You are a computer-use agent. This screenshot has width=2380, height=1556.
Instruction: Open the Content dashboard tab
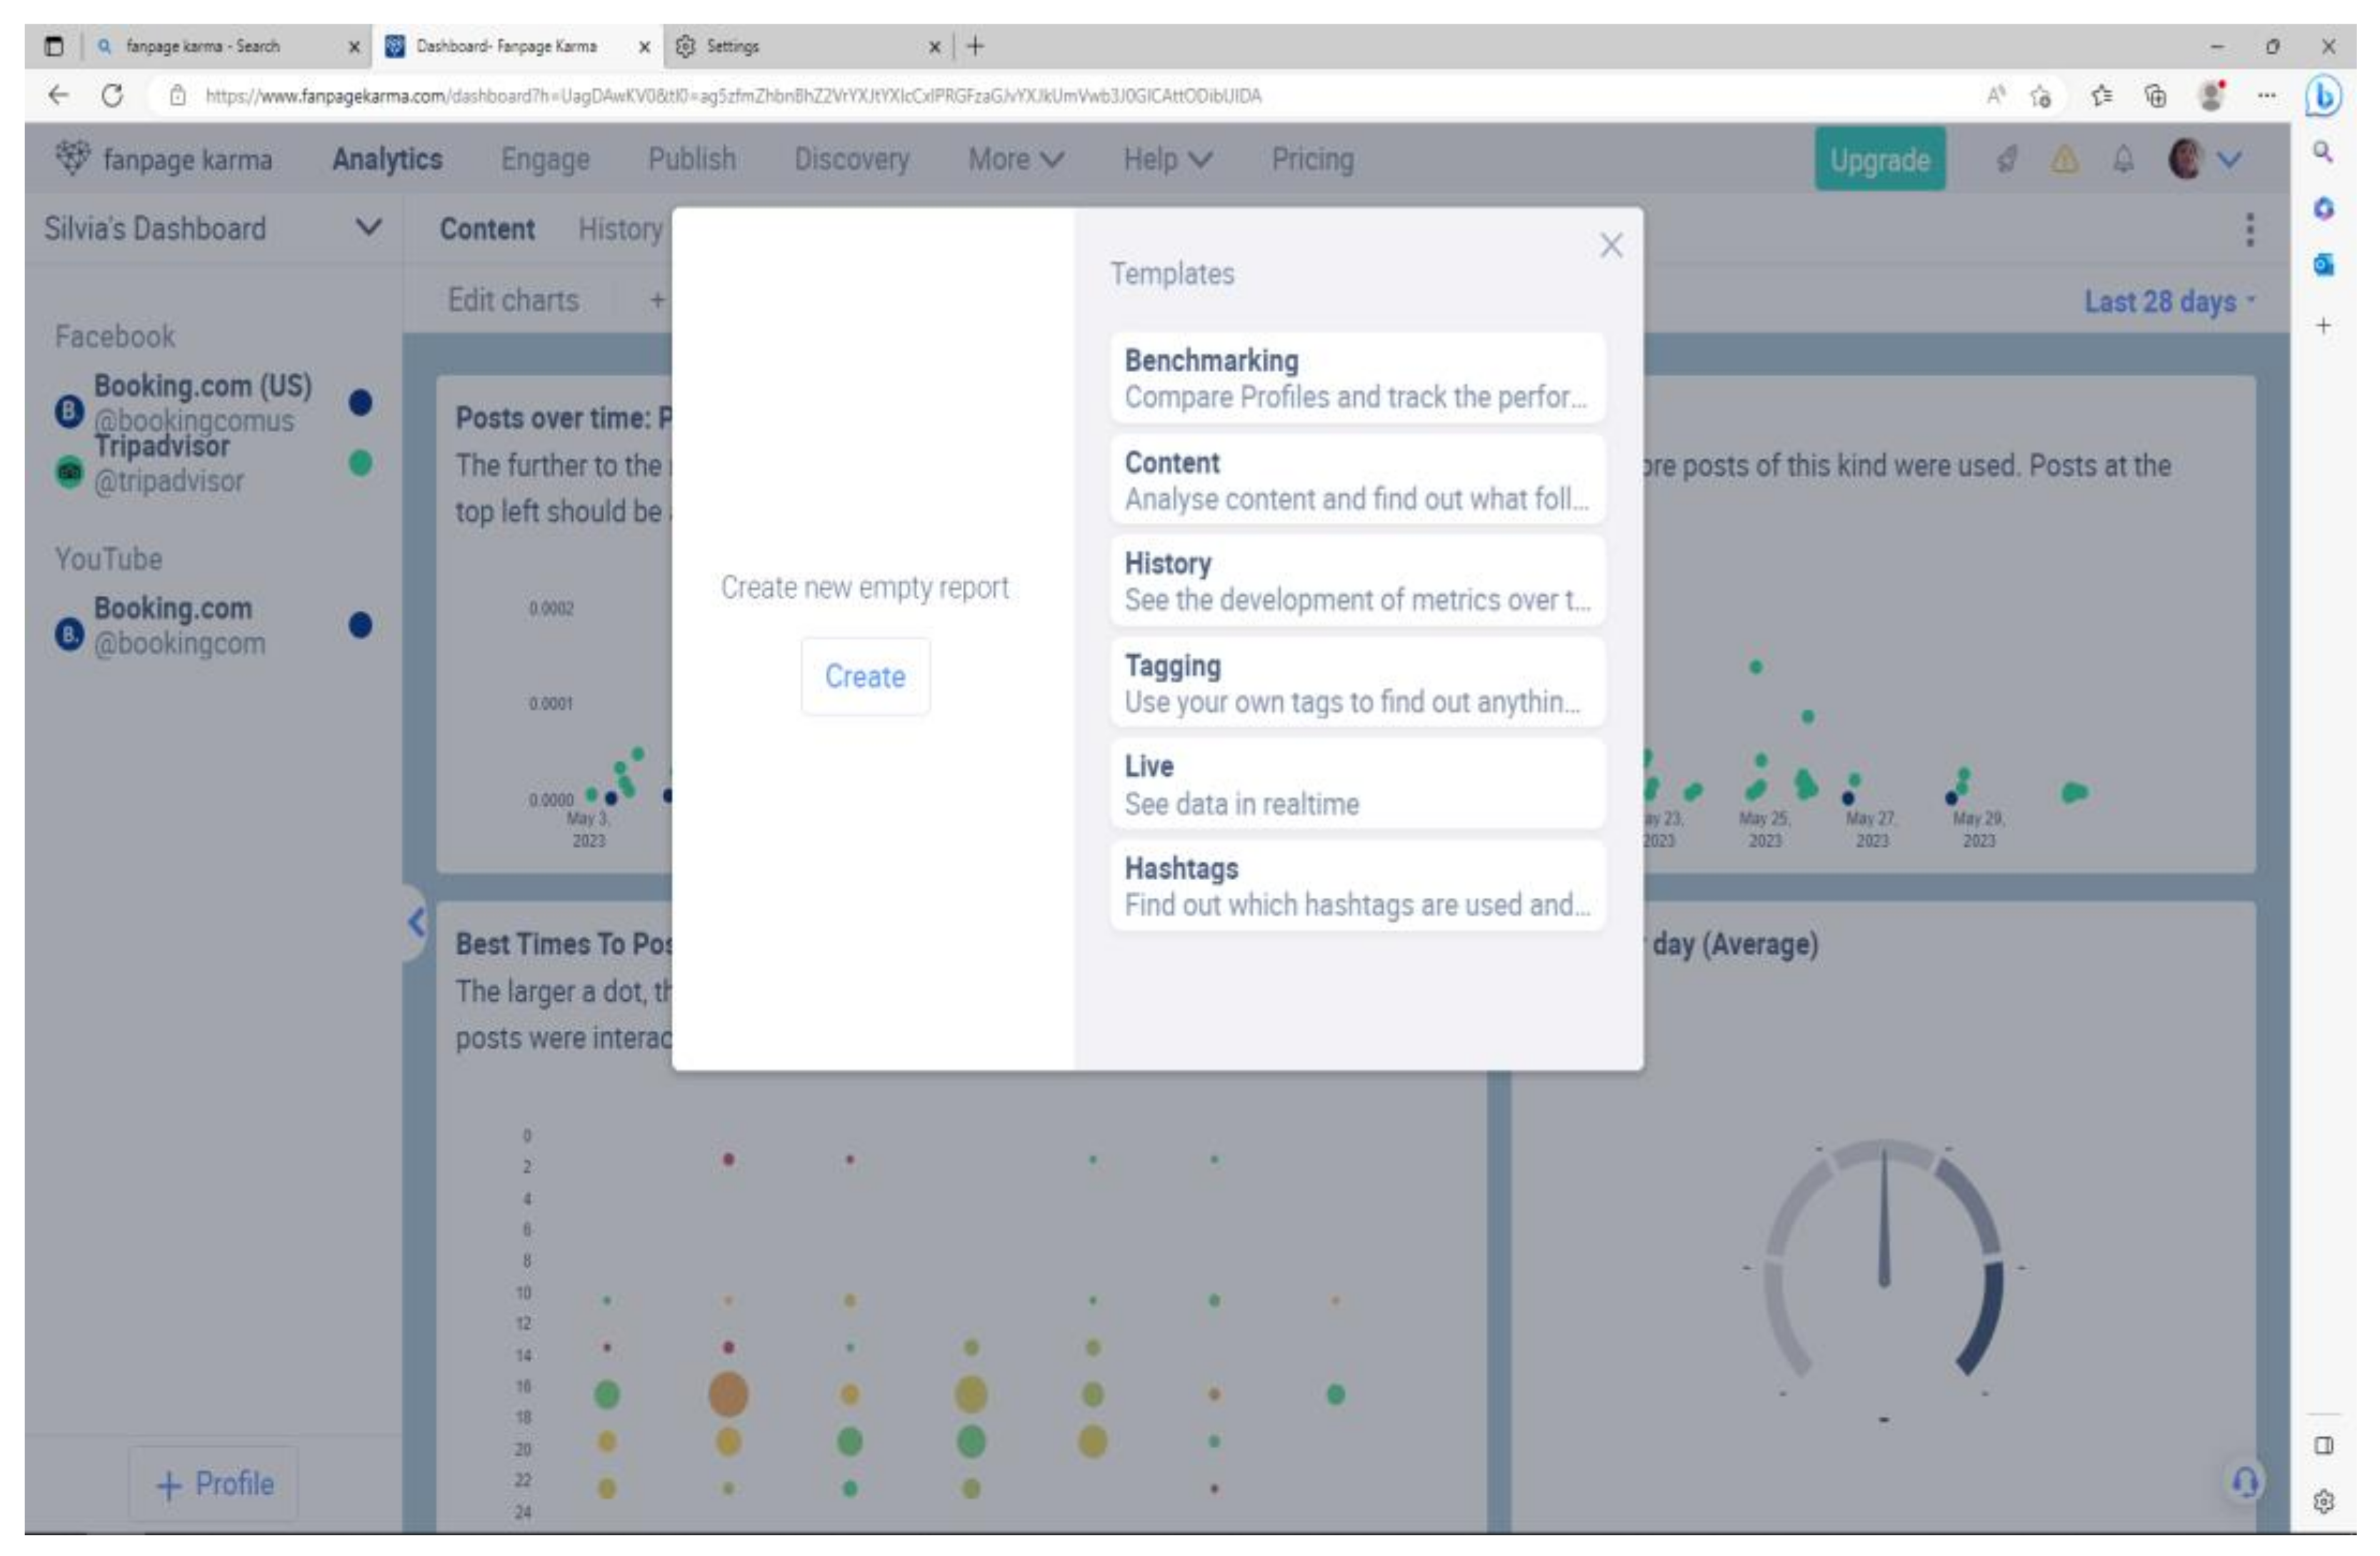[x=487, y=229]
